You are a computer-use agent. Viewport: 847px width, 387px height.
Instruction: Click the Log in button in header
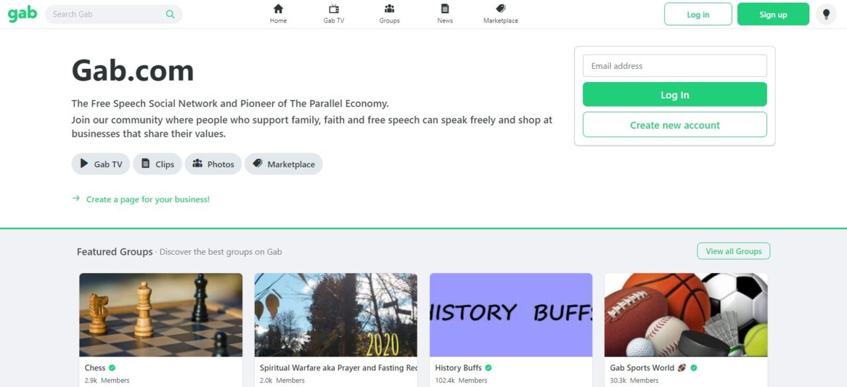pos(698,14)
